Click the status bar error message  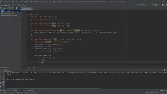click(18, 93)
